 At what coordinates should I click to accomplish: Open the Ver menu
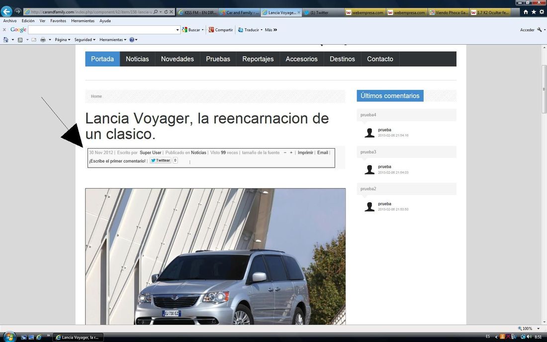(42, 21)
